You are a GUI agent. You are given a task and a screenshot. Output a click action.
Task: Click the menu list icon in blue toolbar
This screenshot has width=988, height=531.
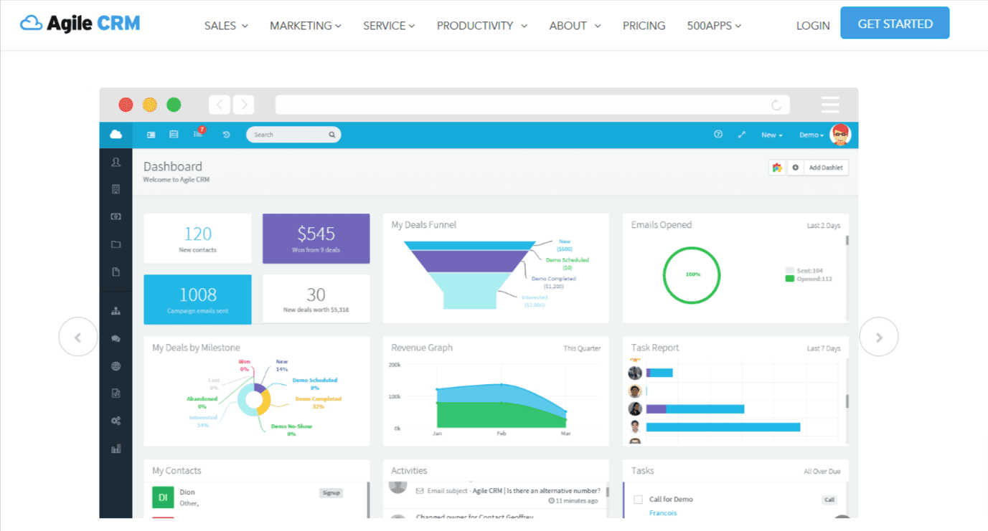(151, 135)
